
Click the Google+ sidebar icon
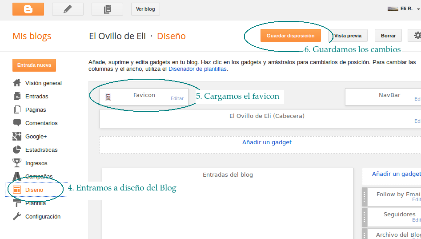(x=17, y=136)
